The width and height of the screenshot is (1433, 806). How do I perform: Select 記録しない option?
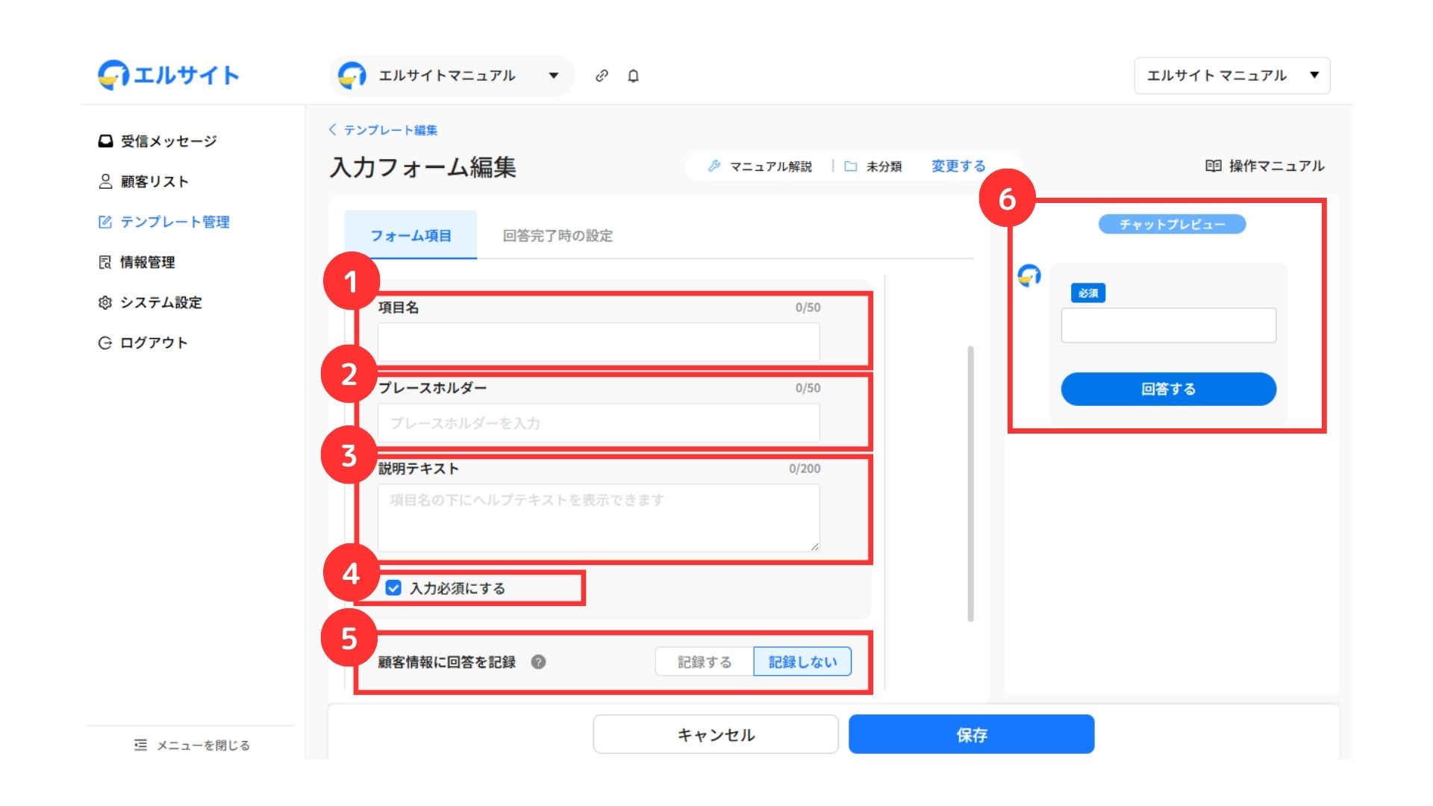click(802, 662)
